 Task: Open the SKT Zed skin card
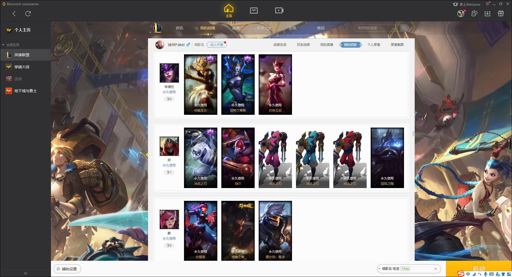(238, 158)
